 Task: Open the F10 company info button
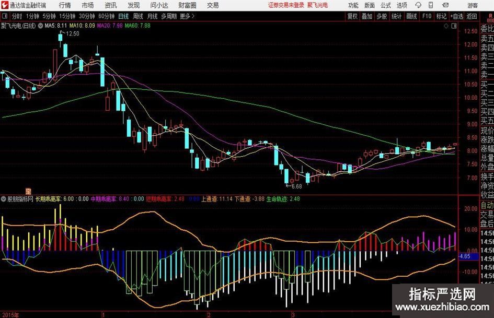pyautogui.click(x=427, y=16)
